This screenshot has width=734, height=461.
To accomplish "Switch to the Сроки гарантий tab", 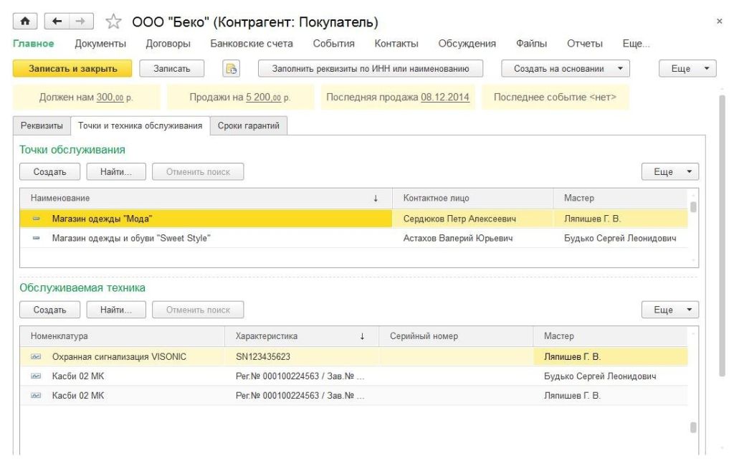I will [x=248, y=125].
